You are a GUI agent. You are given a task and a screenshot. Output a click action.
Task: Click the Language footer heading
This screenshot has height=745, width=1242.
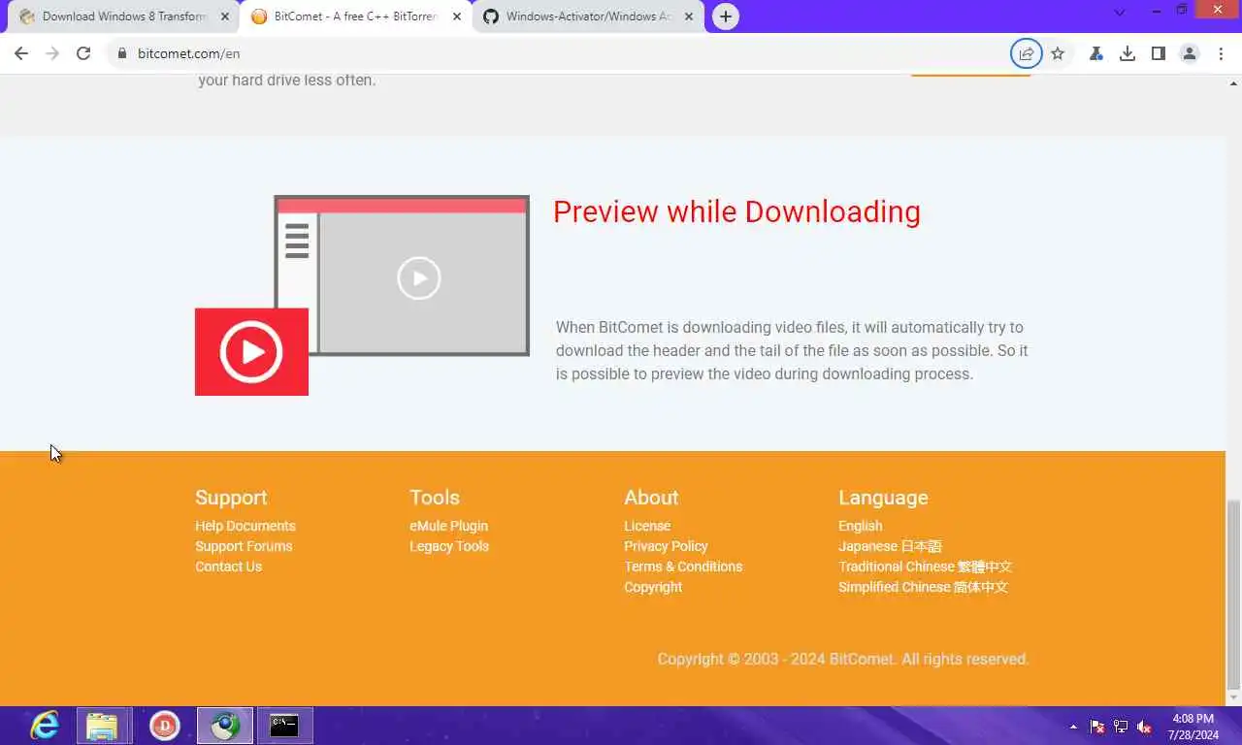(883, 497)
